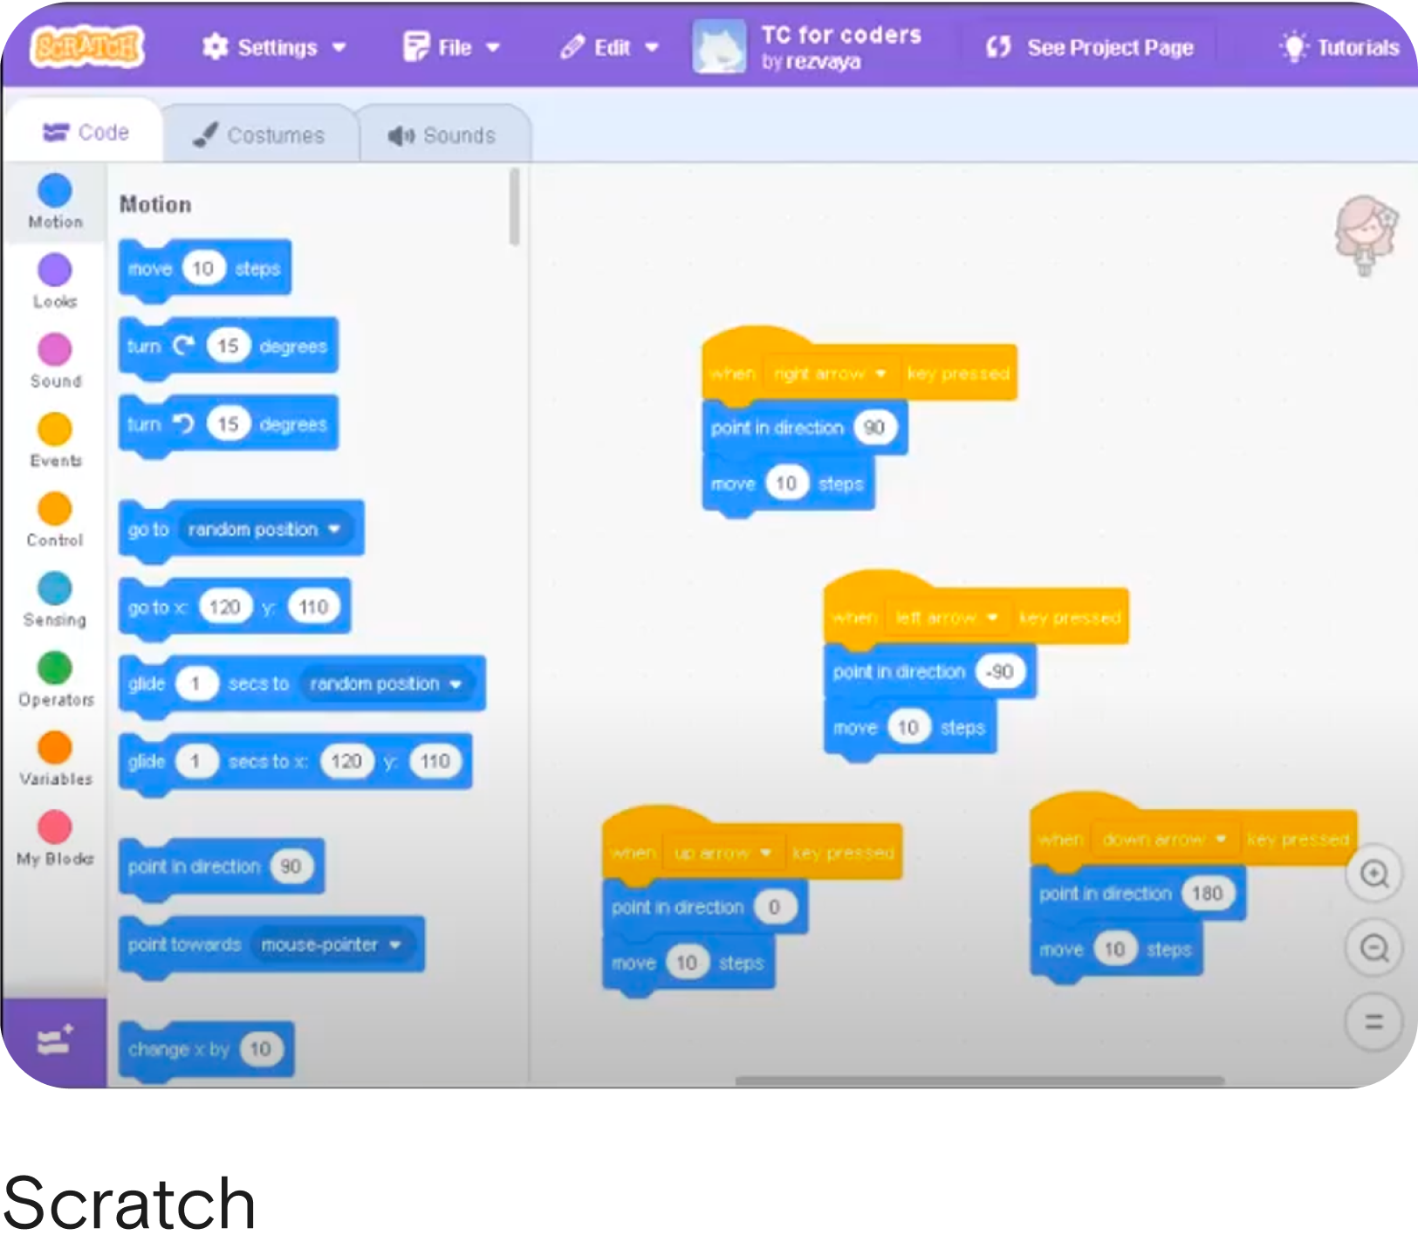Image resolution: width=1418 pixels, height=1249 pixels.
Task: Click the sprite watermark in workspace corner
Action: click(x=1366, y=234)
